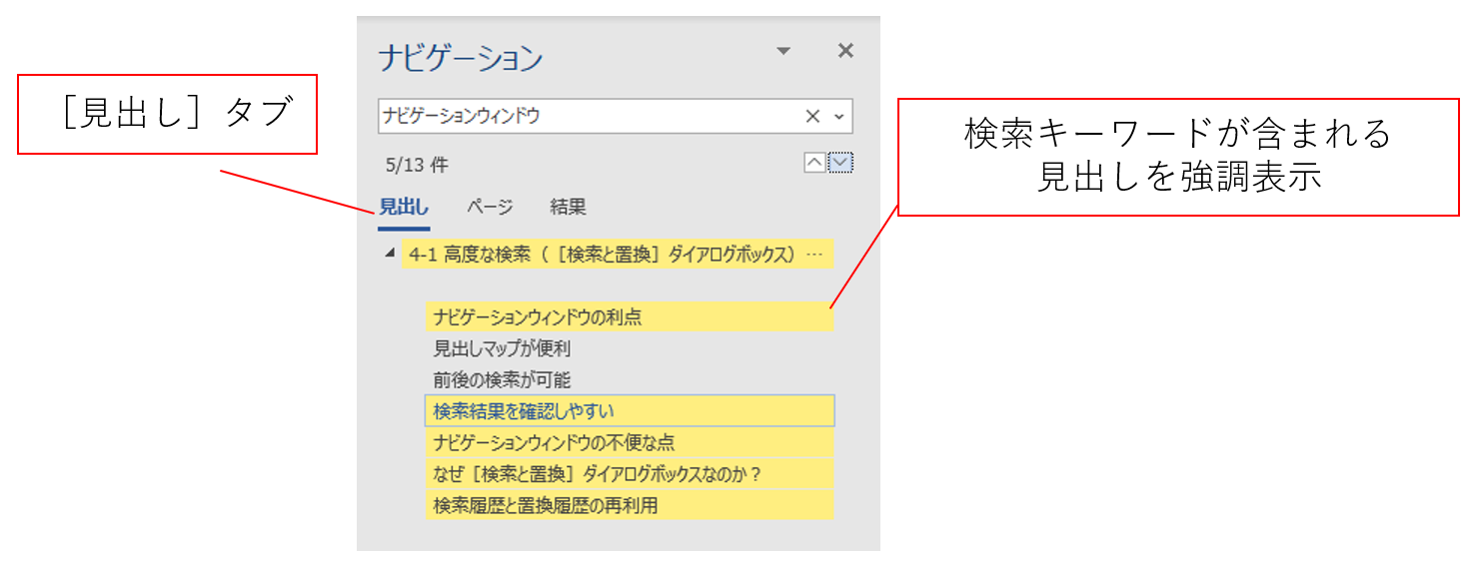Jump to the next search result
1480x568 pixels.
(840, 164)
